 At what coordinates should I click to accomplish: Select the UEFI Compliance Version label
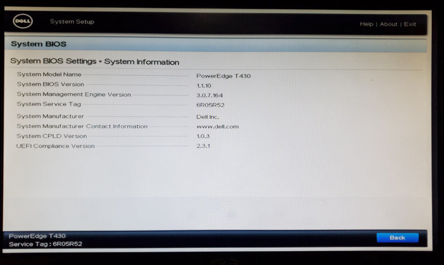56,146
